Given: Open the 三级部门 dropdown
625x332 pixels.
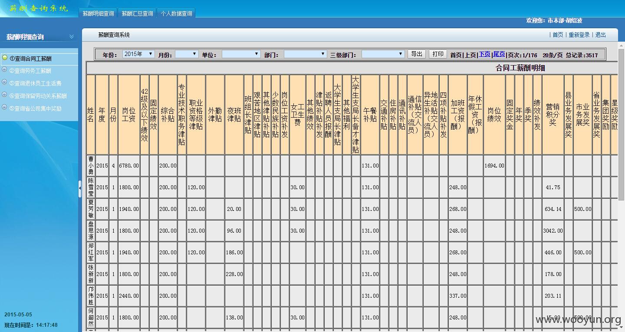Looking at the screenshot, I should pyautogui.click(x=383, y=54).
